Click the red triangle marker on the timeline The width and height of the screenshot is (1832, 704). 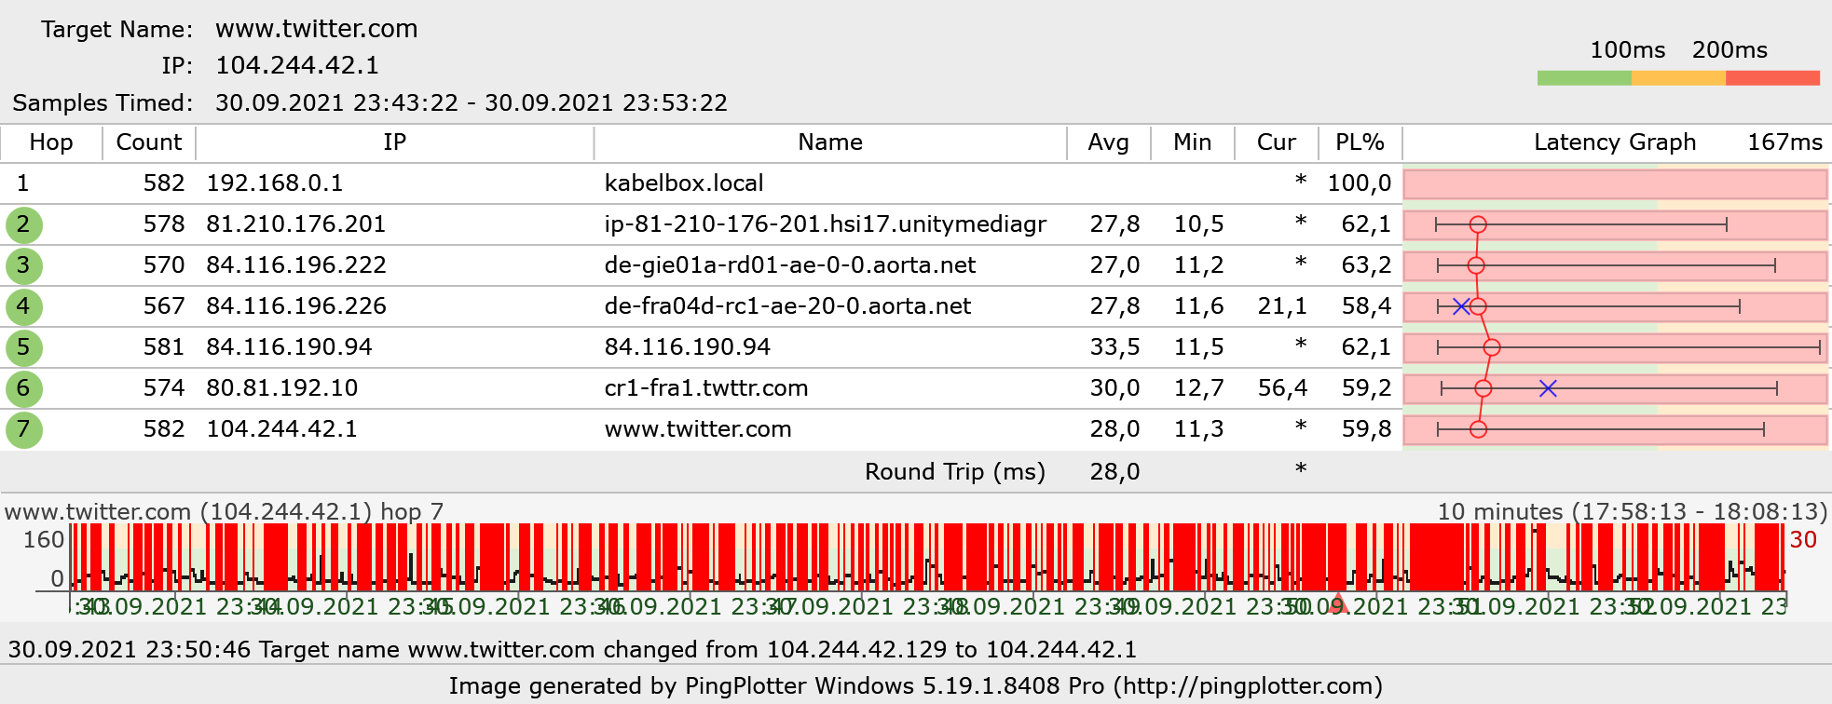tap(1339, 602)
